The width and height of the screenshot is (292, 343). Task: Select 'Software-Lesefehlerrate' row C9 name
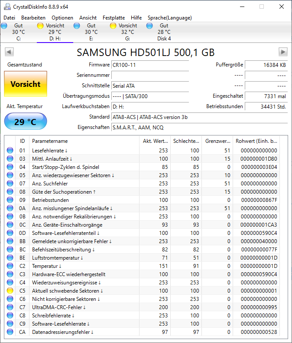coord(61,324)
